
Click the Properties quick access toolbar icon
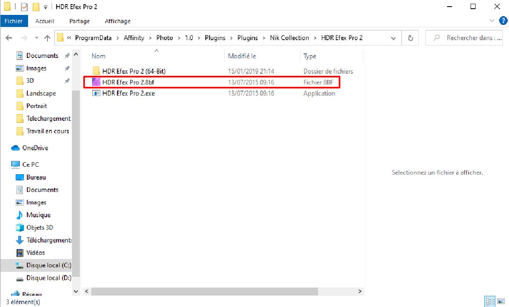coord(24,7)
